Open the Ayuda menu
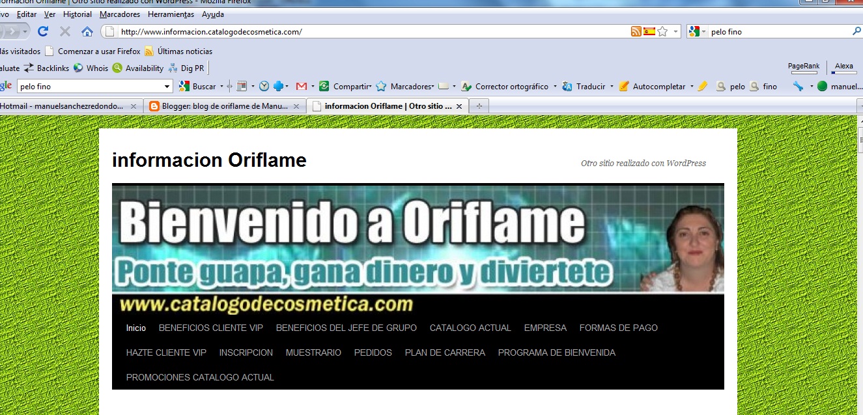The width and height of the screenshot is (863, 415). point(213,14)
